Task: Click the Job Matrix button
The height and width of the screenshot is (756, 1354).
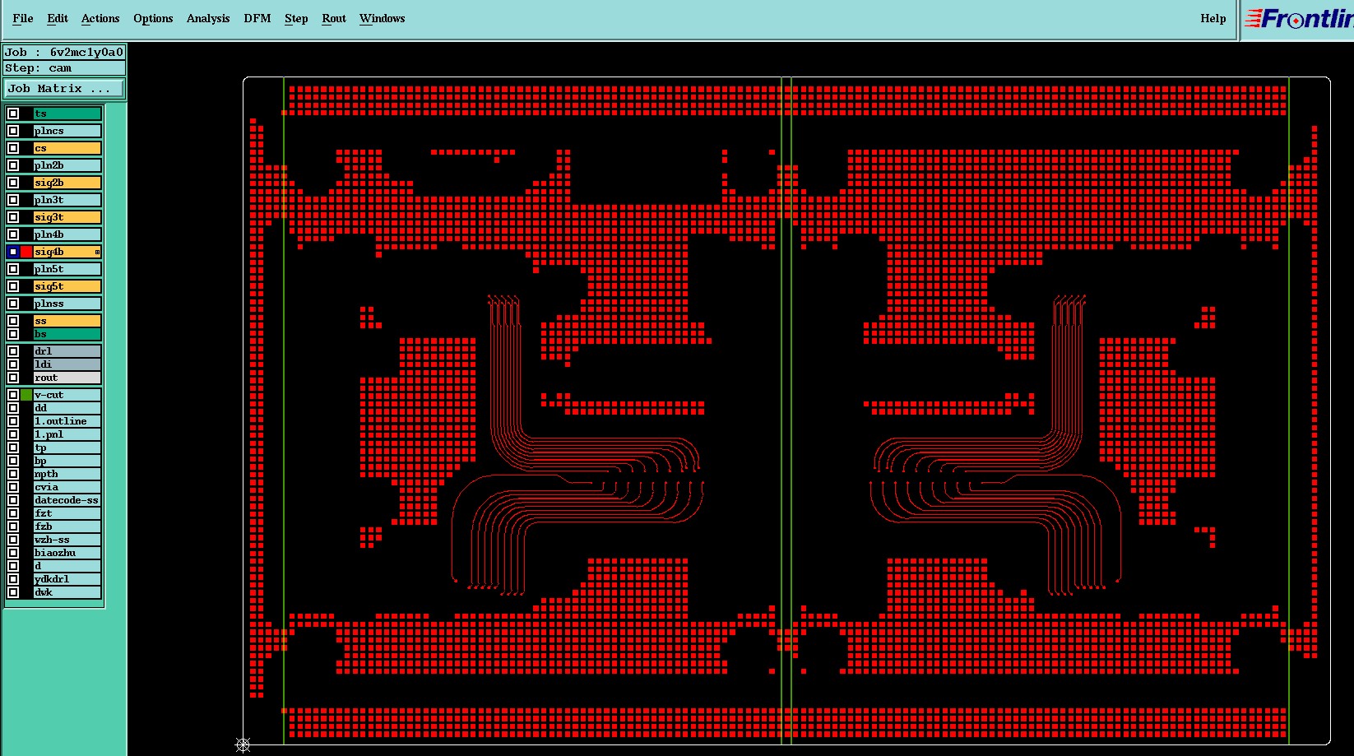Action: point(65,88)
